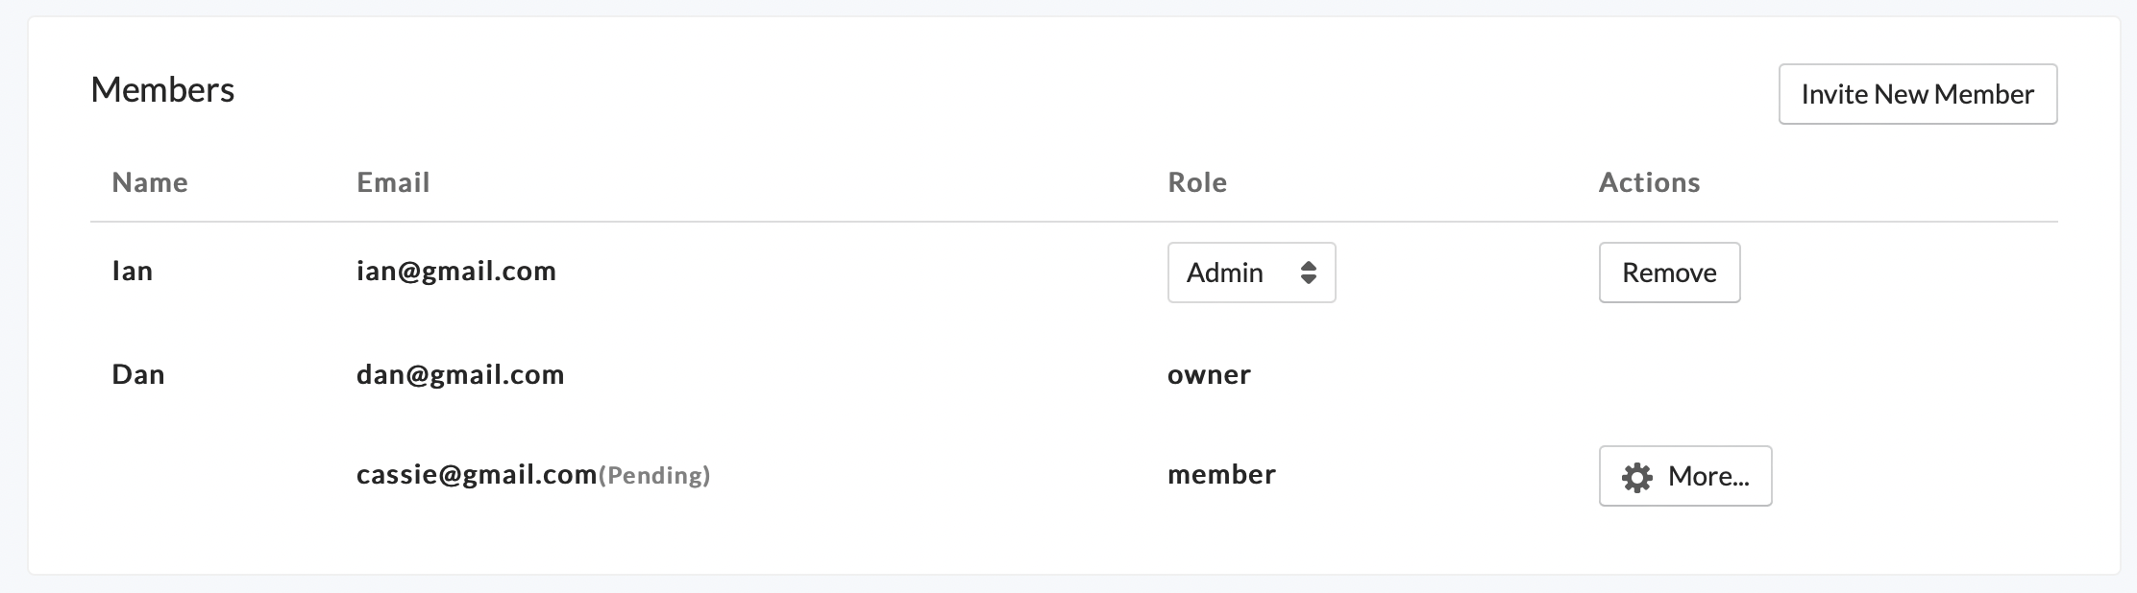Open More options for cassie's invite
This screenshot has height=593, width=2137.
(x=1685, y=476)
